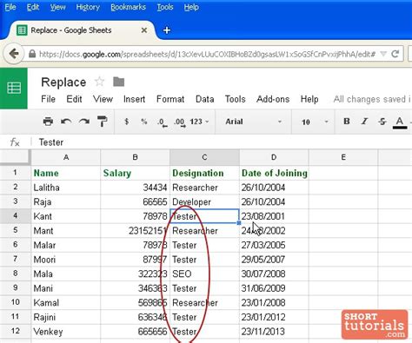Undo the last action
412x343 pixels.
click(66, 122)
